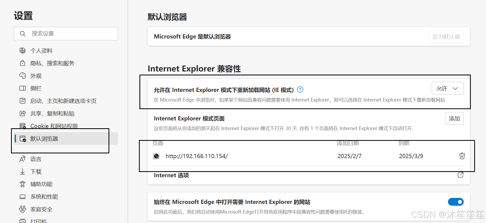This screenshot has height=223, width=486.
Task: Click the 默认浏览器 icon in sidebar
Action: point(23,139)
